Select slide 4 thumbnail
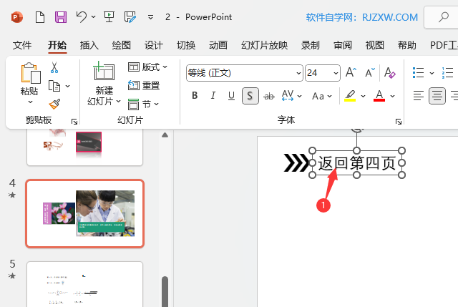Viewport: 458px width, 307px height. [84, 213]
